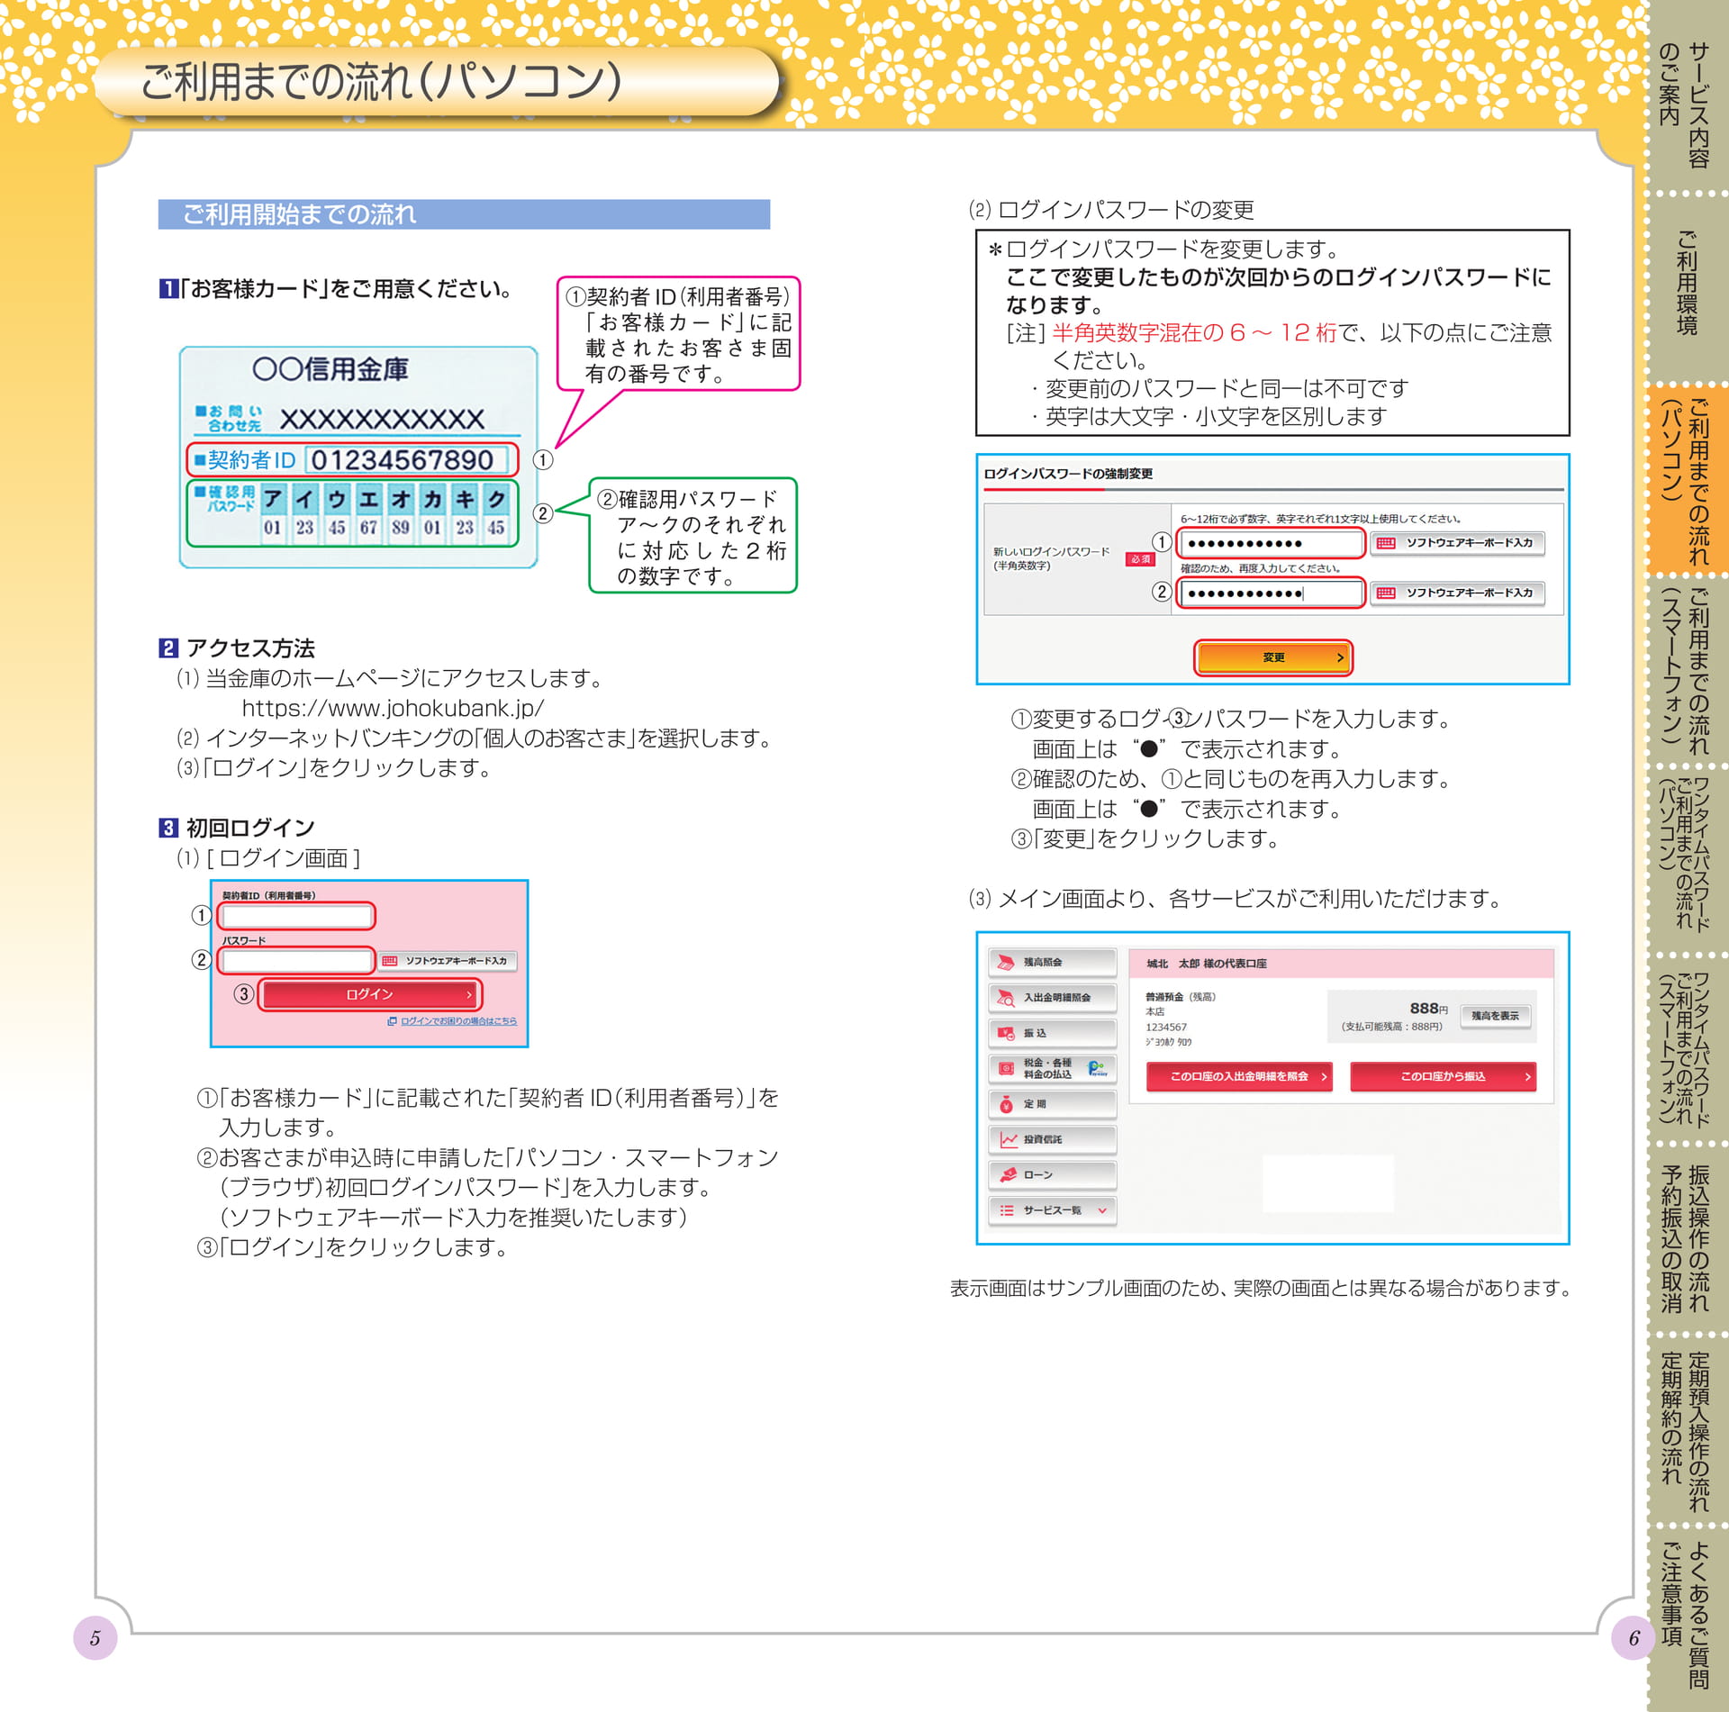Screen dimensions: 1729x1712
Task: Click この口座の入出金明細を照会 button
Action: tap(1239, 1076)
